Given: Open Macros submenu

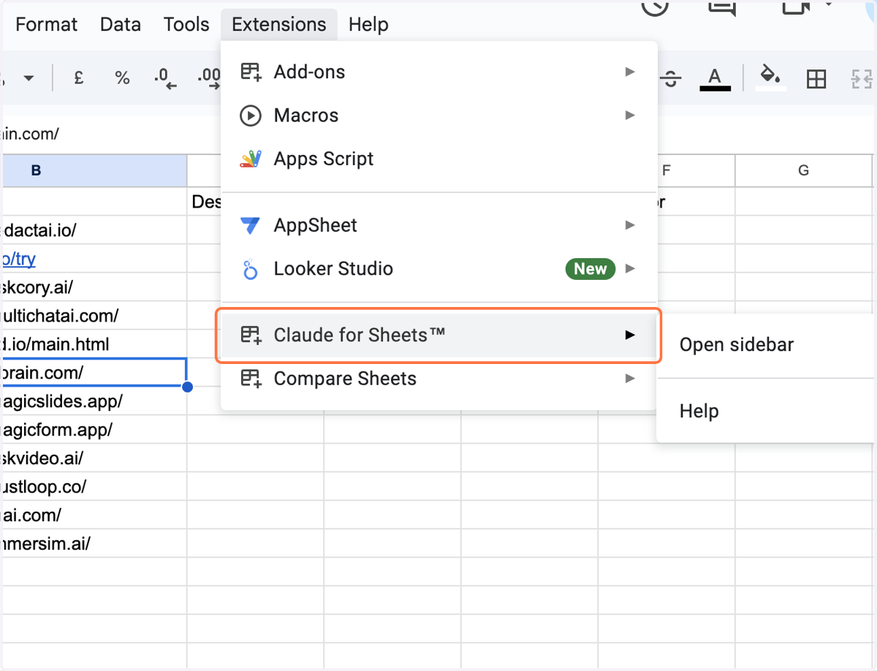Looking at the screenshot, I should [x=438, y=115].
